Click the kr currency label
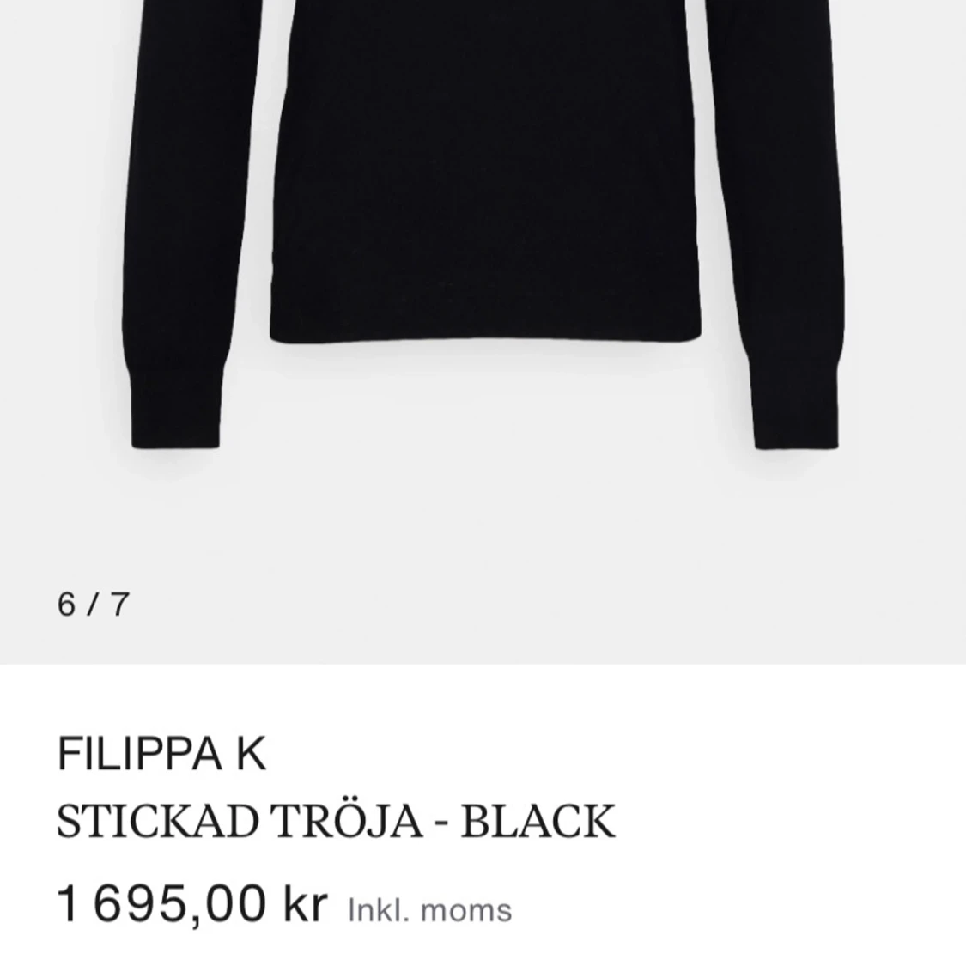 (x=306, y=904)
